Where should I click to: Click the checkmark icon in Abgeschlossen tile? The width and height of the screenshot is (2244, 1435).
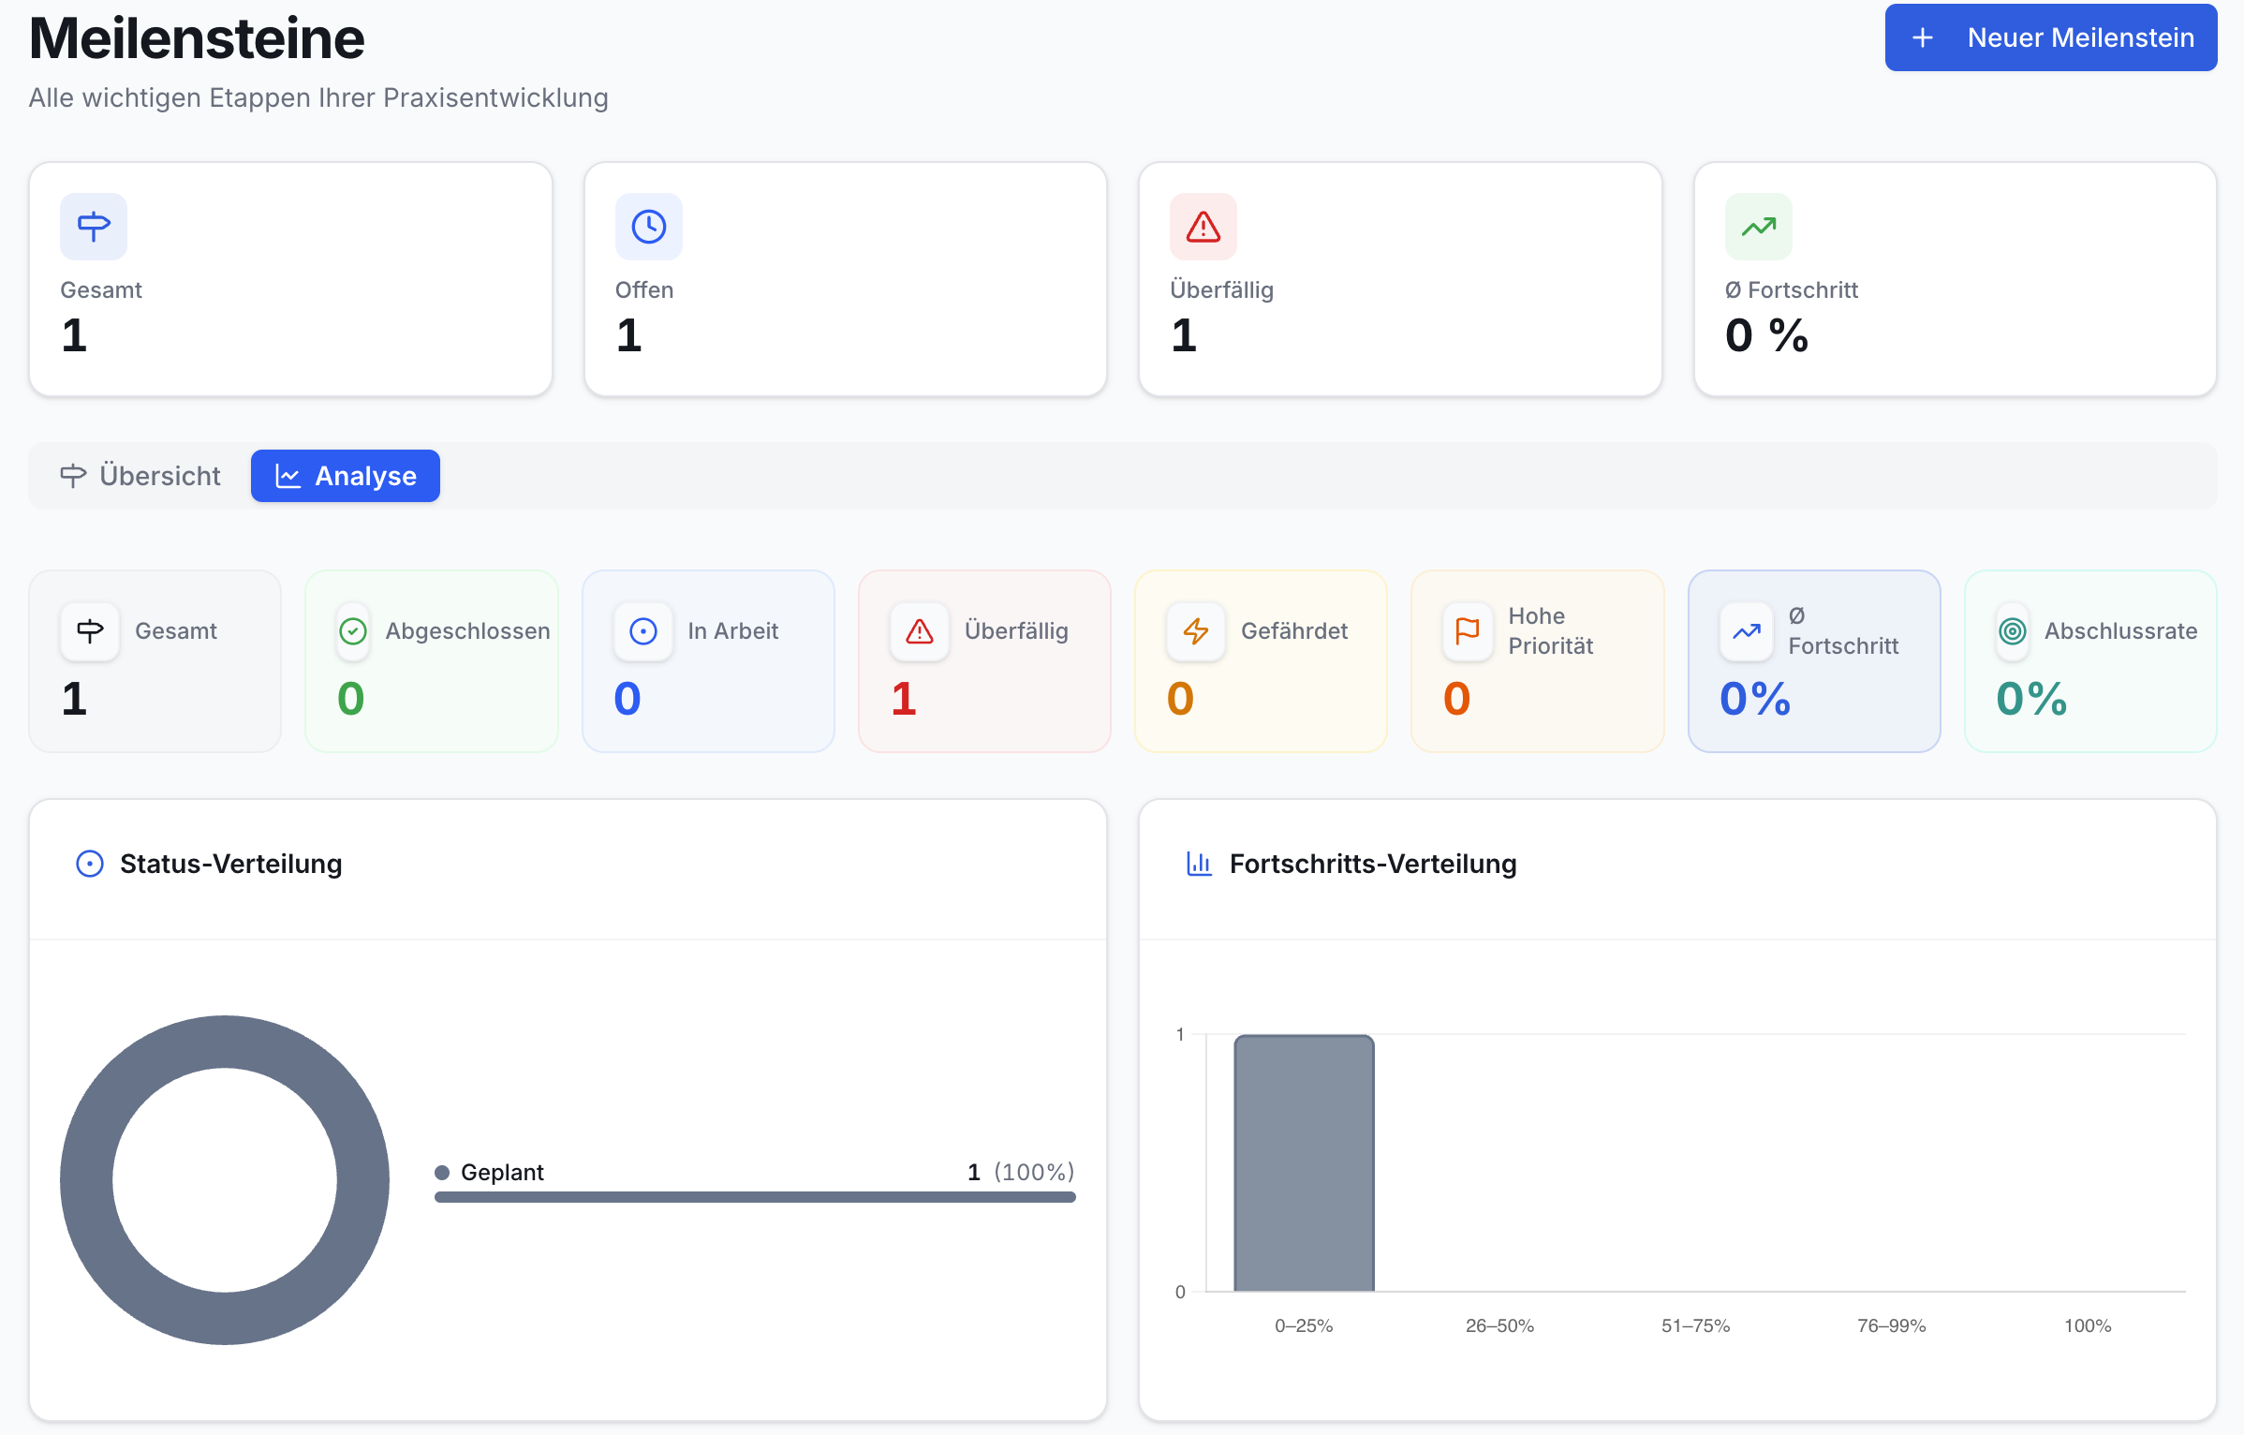point(353,631)
